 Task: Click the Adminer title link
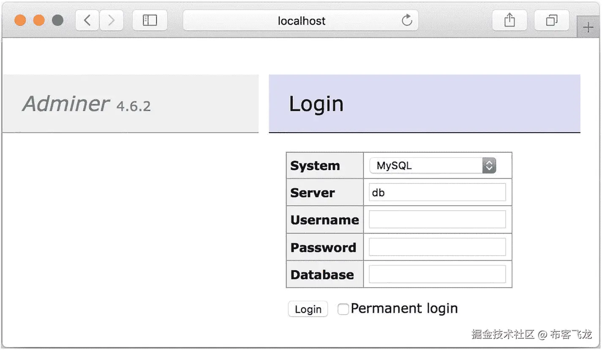66,104
